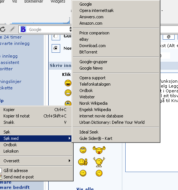Choose Opera support search
Image resolution: width=178 pixels, height=190 pixels.
116,78
